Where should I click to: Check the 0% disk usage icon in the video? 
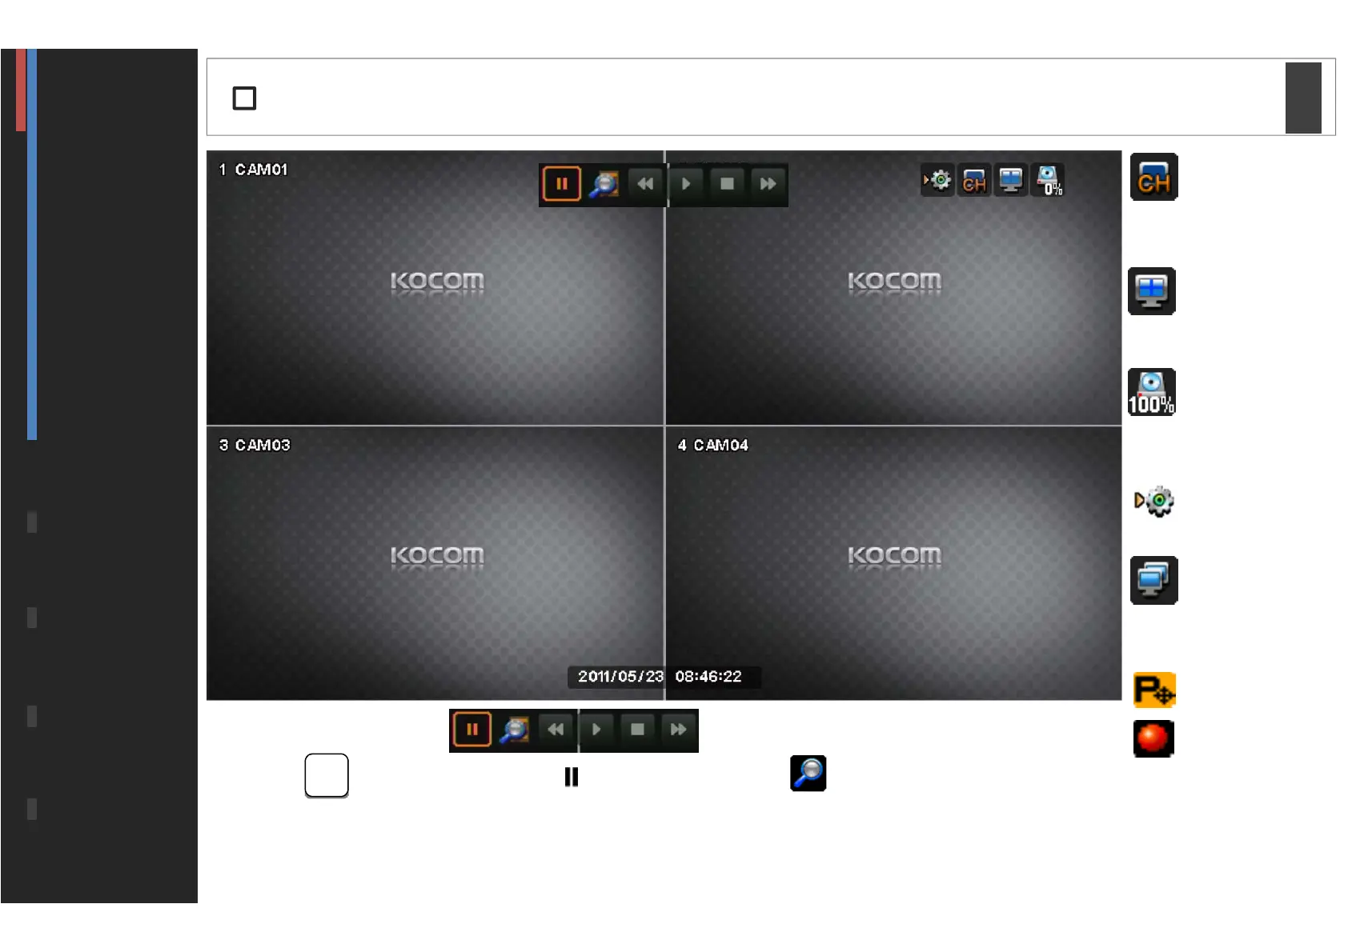[1048, 180]
